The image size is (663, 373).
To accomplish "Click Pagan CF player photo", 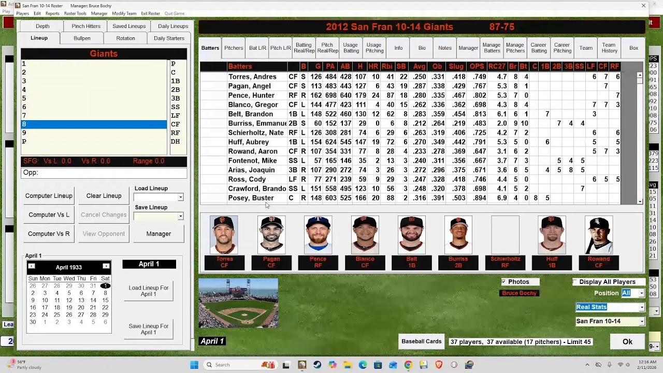I will pos(271,235).
